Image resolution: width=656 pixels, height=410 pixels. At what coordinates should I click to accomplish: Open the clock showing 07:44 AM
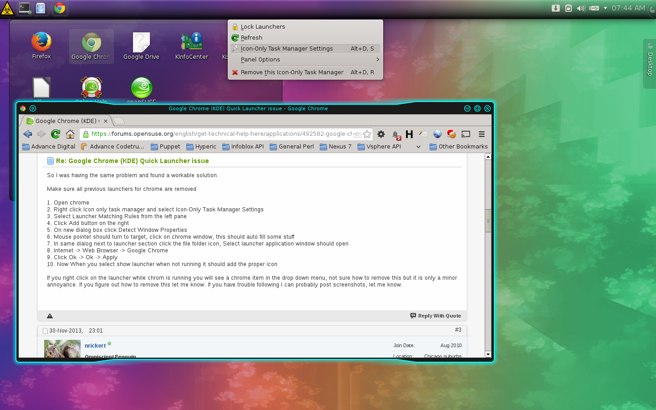628,8
